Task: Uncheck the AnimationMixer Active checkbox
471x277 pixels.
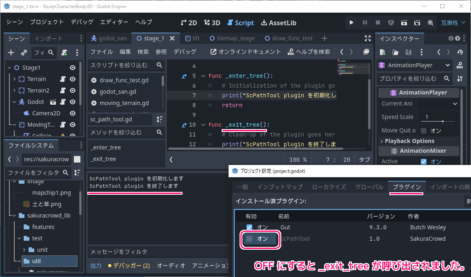Action: [x=424, y=162]
